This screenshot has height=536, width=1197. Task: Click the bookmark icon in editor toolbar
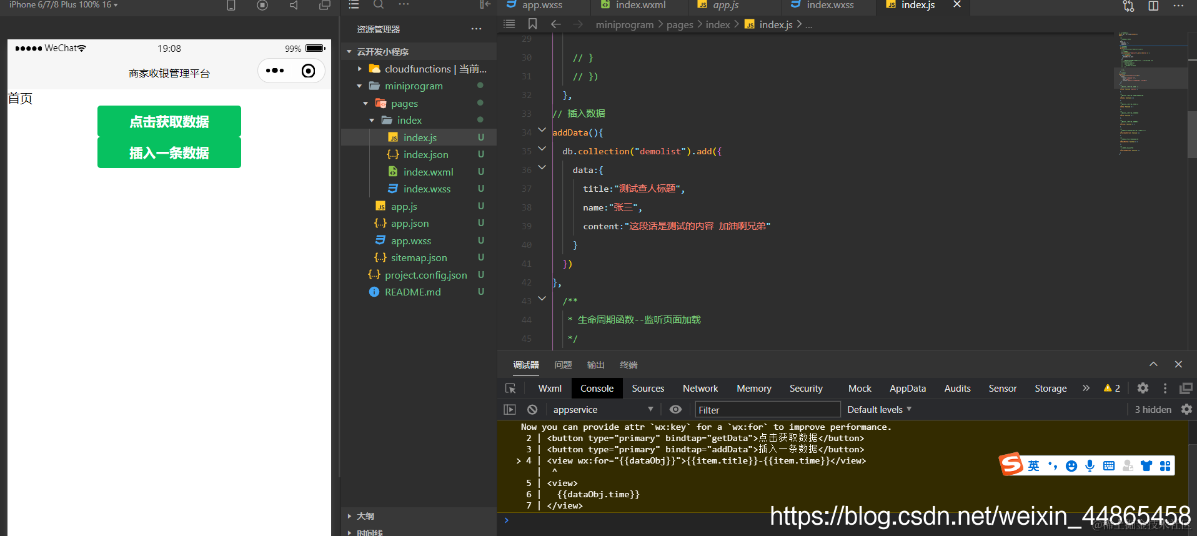tap(532, 24)
